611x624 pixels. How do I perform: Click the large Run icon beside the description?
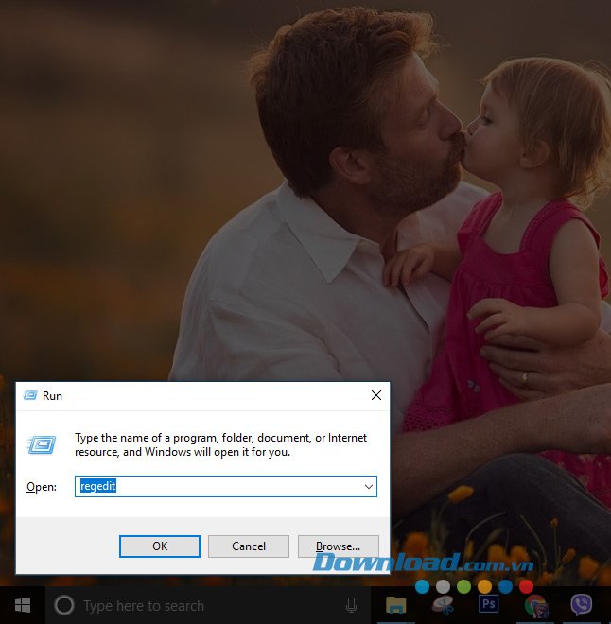pos(42,444)
